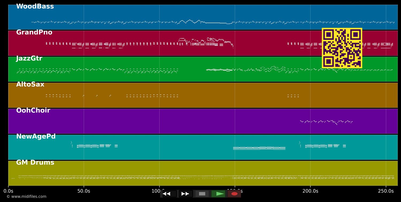
Task: Click the JazzGtr track name
Action: [x=29, y=59]
